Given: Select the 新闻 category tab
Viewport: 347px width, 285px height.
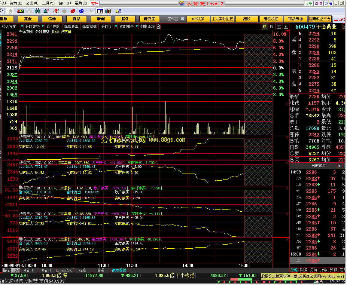Looking at the screenshot, I should tap(101, 19).
